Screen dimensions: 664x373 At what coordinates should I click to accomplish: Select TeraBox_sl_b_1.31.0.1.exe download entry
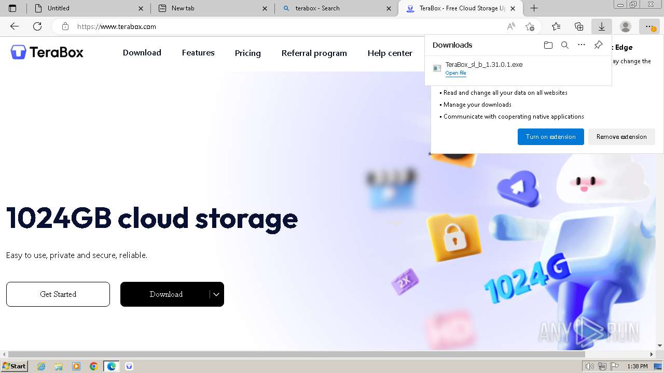click(x=518, y=68)
